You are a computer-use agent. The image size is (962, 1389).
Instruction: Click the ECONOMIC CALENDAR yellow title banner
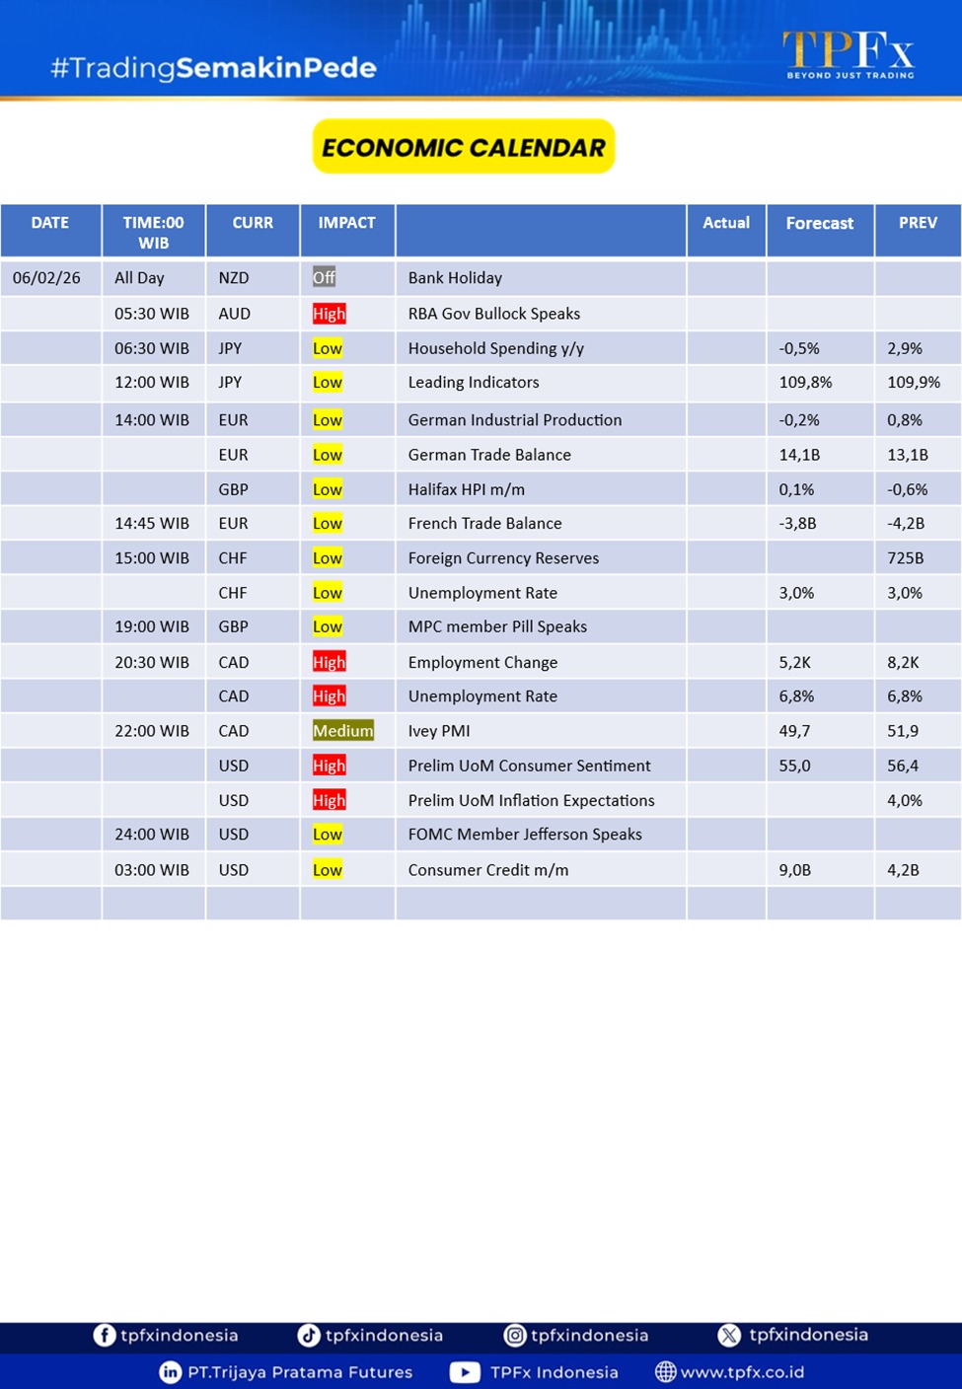point(464,147)
